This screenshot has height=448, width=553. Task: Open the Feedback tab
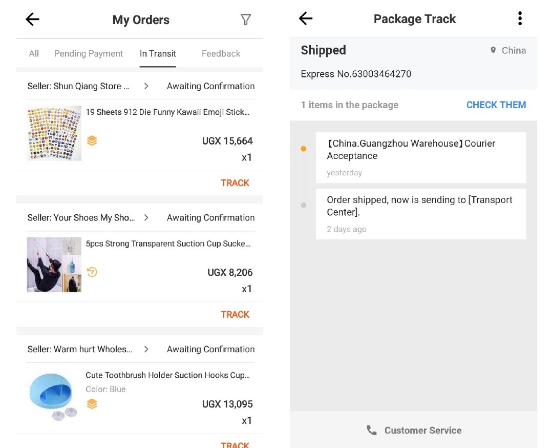tap(221, 54)
